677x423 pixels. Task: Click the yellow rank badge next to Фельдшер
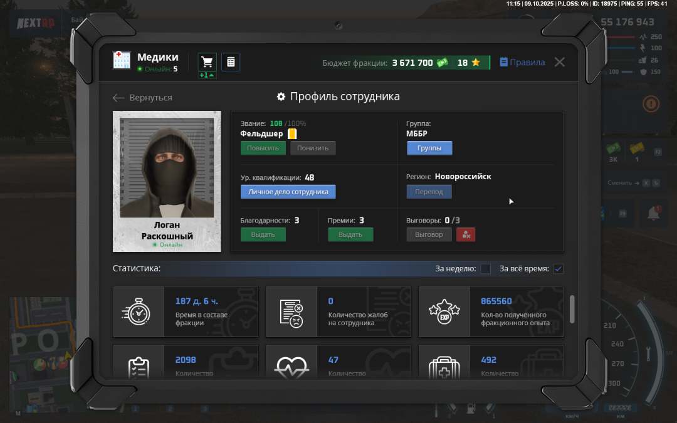[x=292, y=133]
